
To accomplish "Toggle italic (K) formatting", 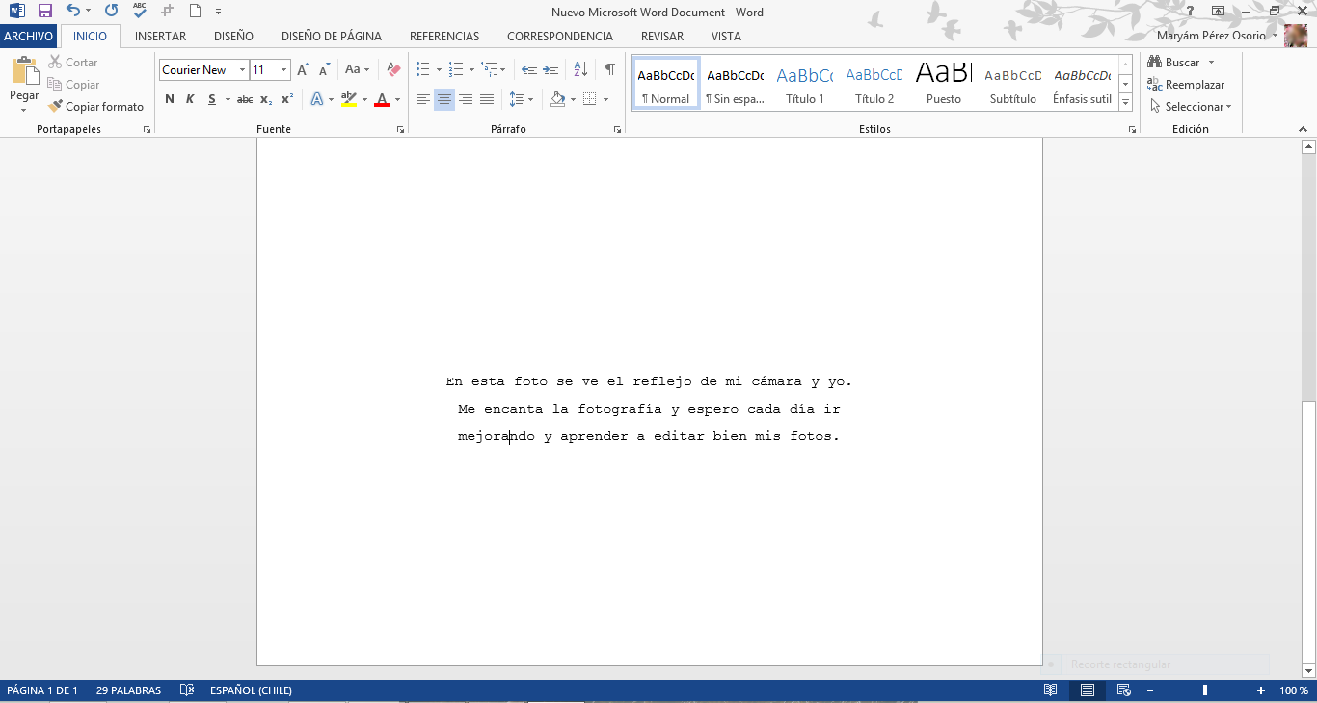I will click(x=190, y=99).
